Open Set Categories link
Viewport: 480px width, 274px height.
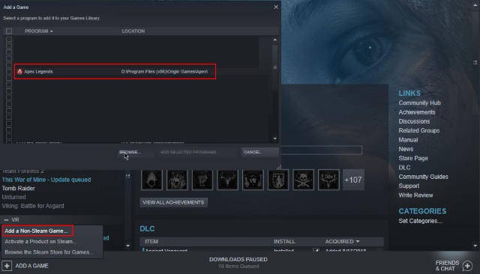coord(420,221)
